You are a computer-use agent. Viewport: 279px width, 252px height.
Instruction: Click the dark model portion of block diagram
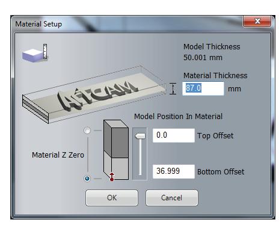[116, 139]
